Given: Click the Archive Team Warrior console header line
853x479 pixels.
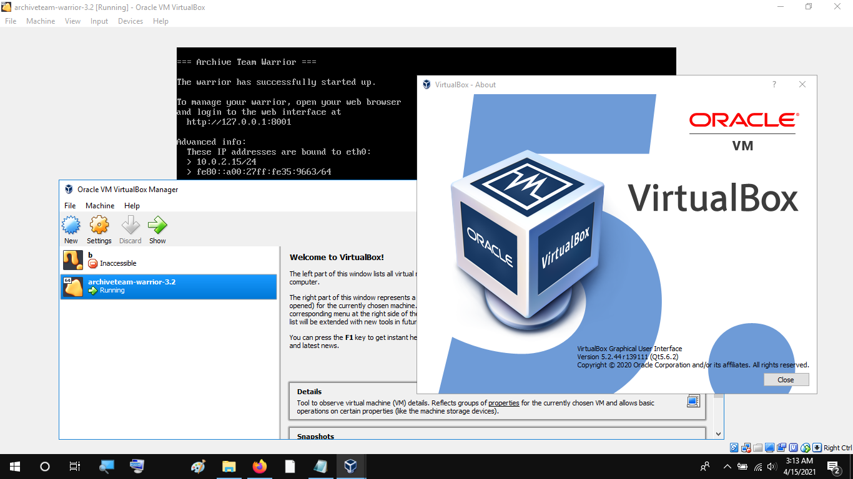Looking at the screenshot, I should (246, 62).
